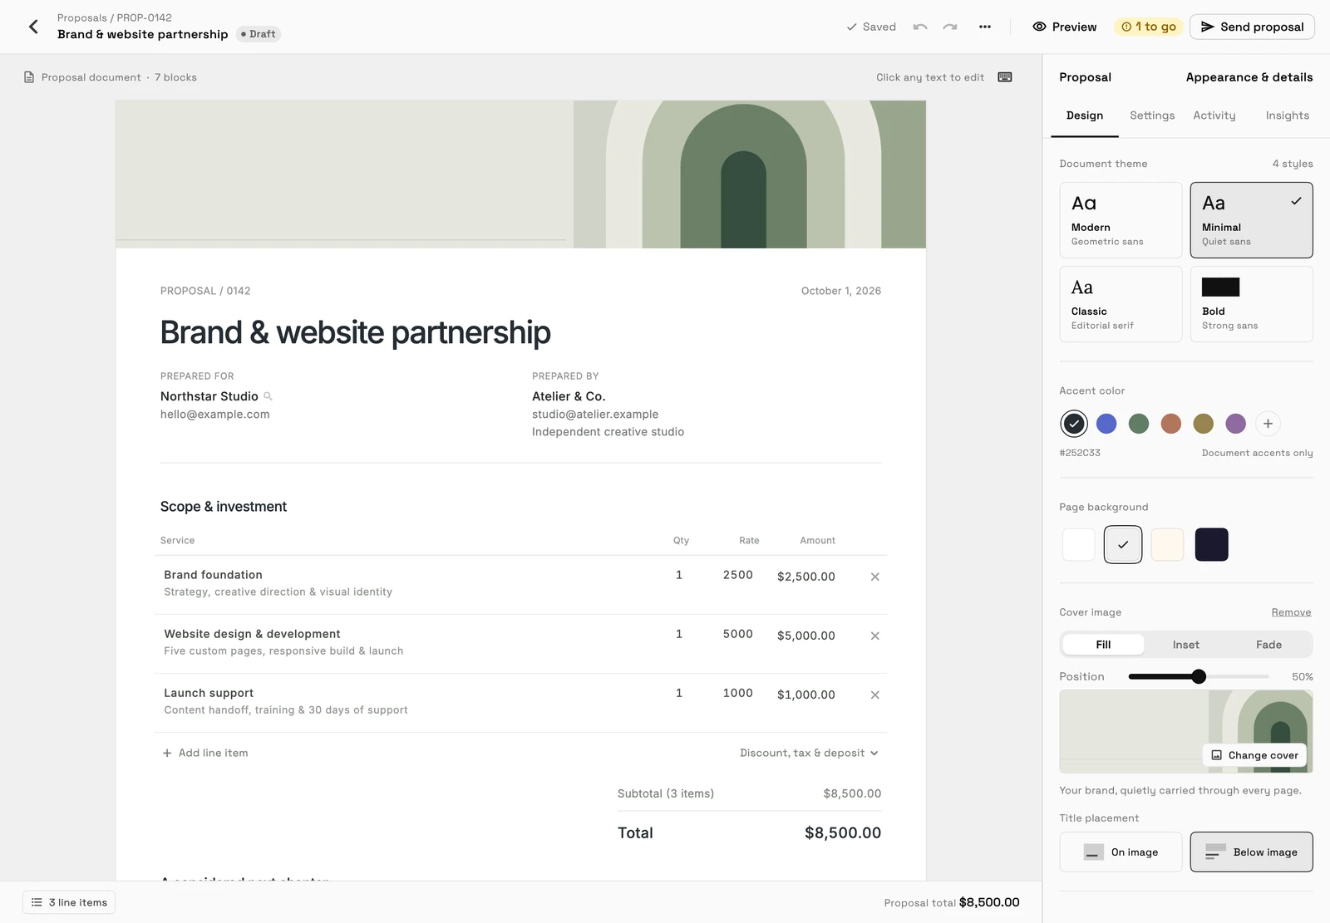Undo the last change

tap(920, 27)
